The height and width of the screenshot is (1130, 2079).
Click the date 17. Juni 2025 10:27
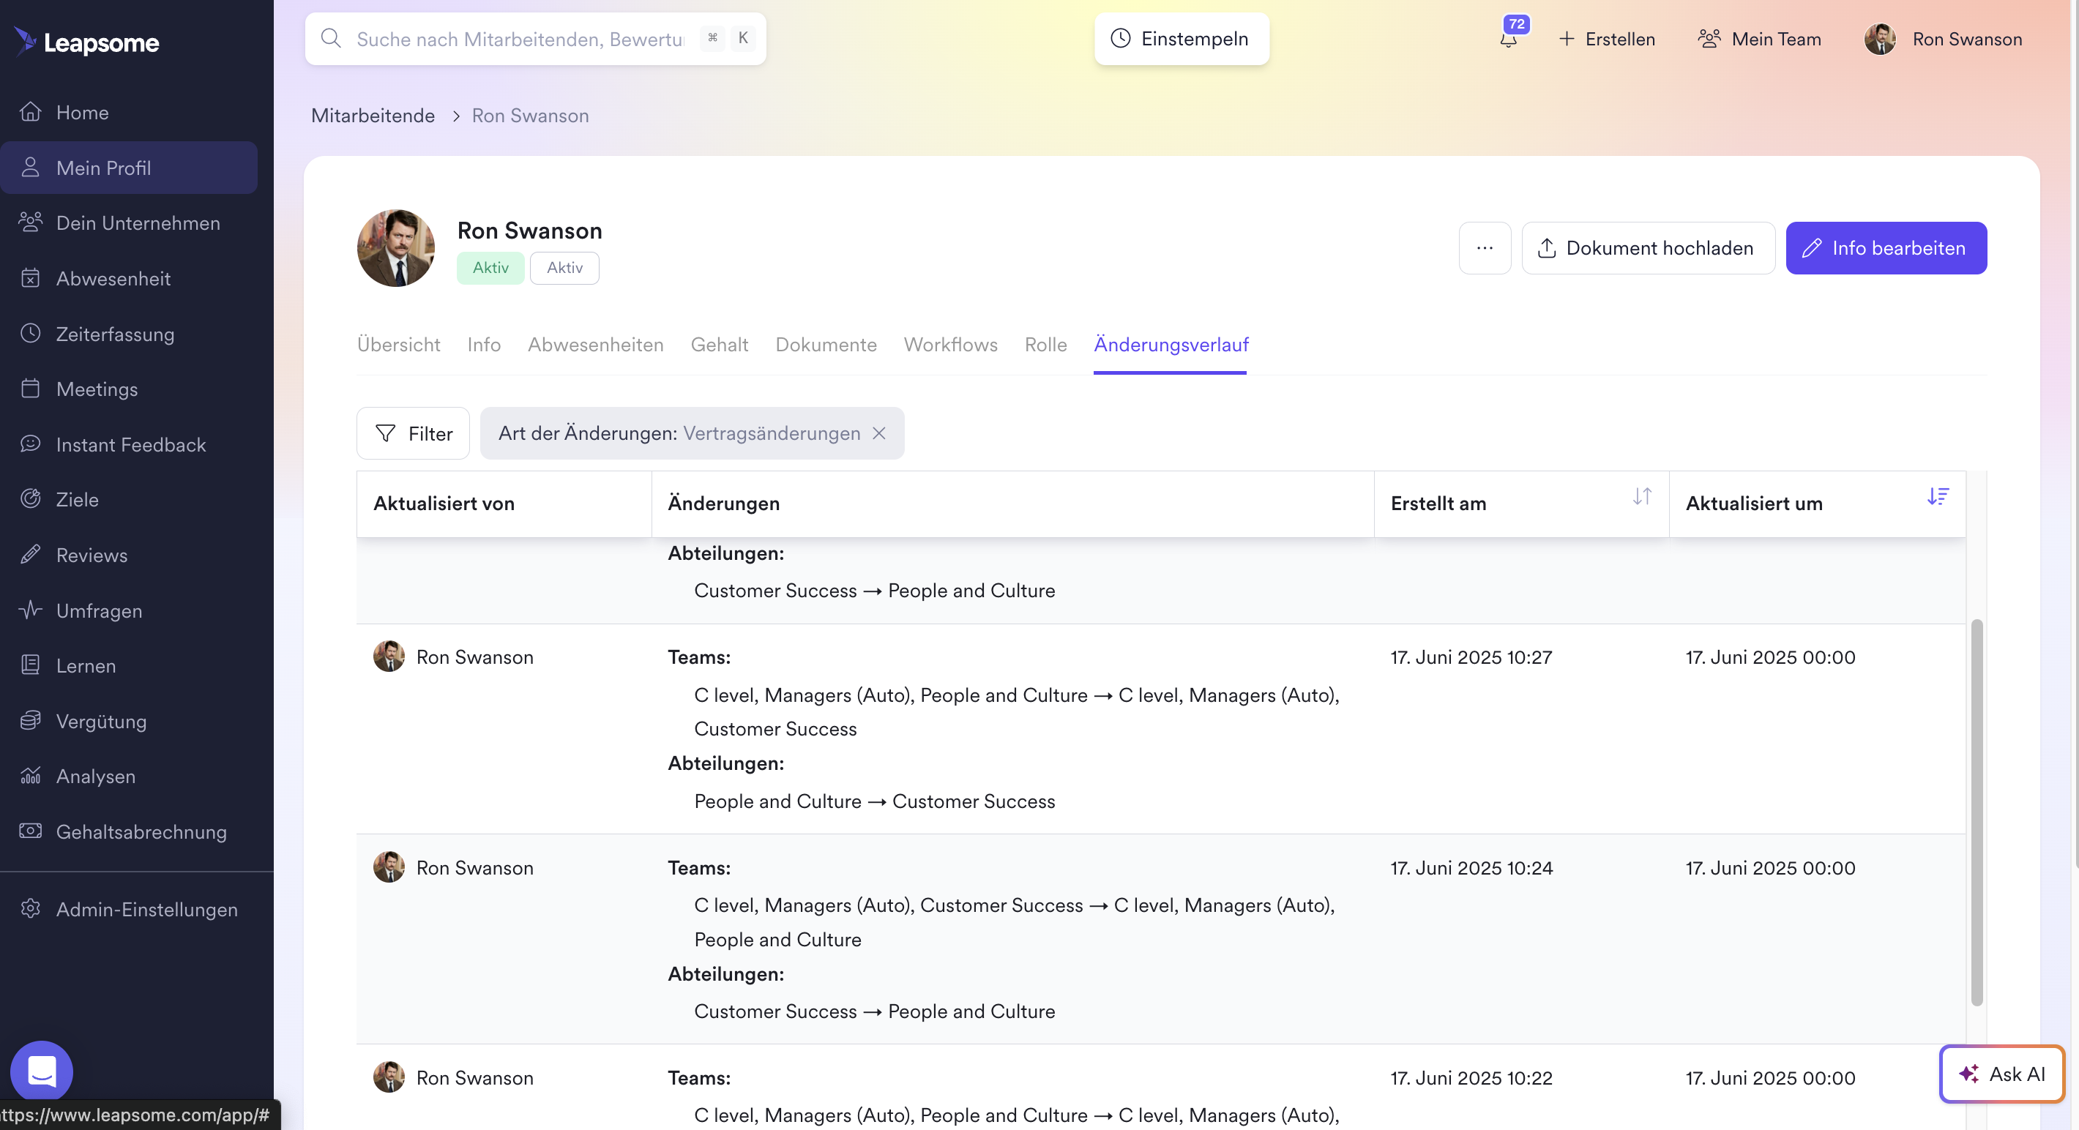pos(1471,657)
